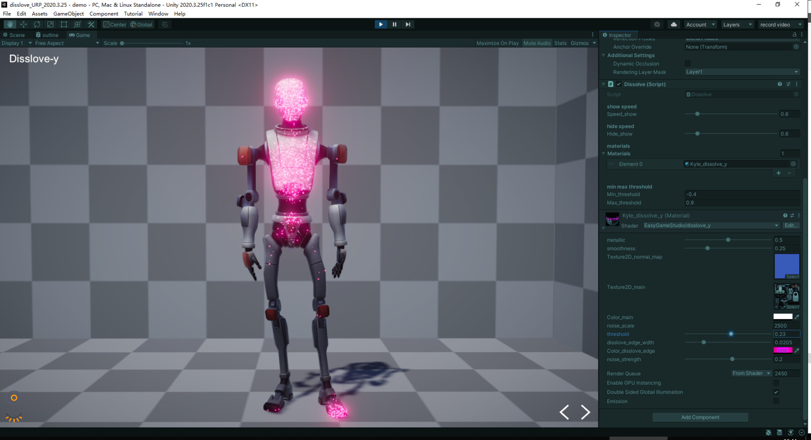Viewport: 811px width, 440px height.
Task: Select the Move tool
Action: pos(23,24)
